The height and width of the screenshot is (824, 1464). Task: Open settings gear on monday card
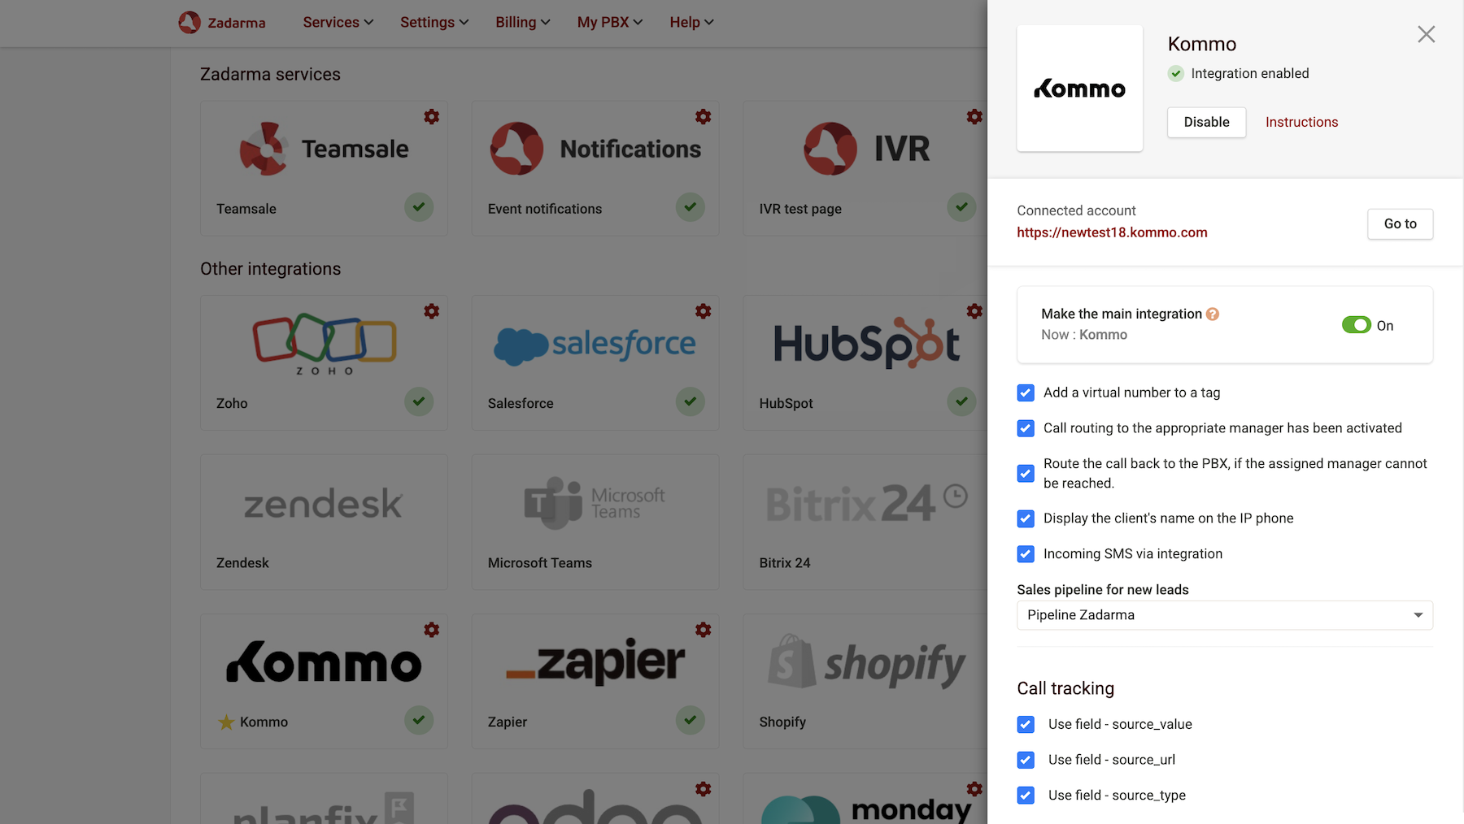(974, 789)
